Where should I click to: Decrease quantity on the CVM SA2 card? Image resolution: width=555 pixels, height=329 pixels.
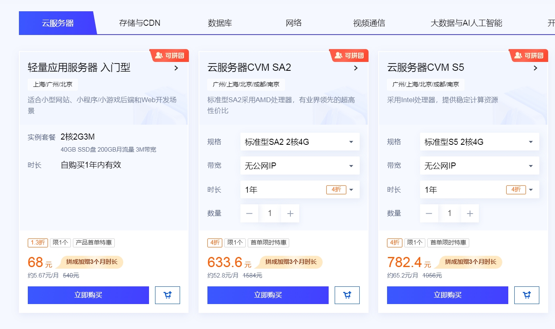(249, 214)
